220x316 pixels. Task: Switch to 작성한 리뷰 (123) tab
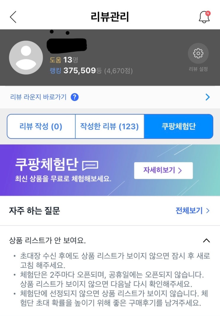tap(110, 126)
